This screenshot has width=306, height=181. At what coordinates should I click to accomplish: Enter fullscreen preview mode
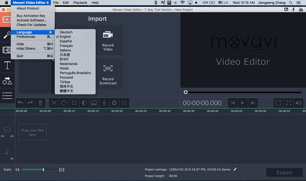point(288,103)
